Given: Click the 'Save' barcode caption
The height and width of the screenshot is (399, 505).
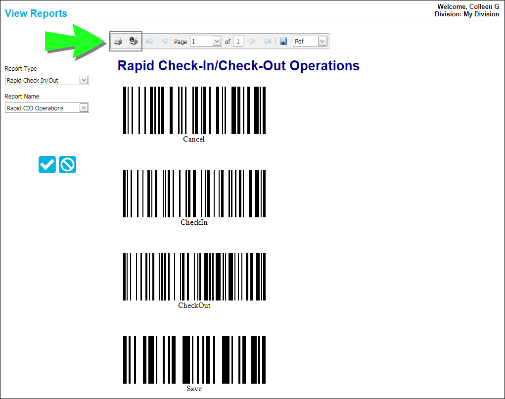Looking at the screenshot, I should (x=194, y=389).
